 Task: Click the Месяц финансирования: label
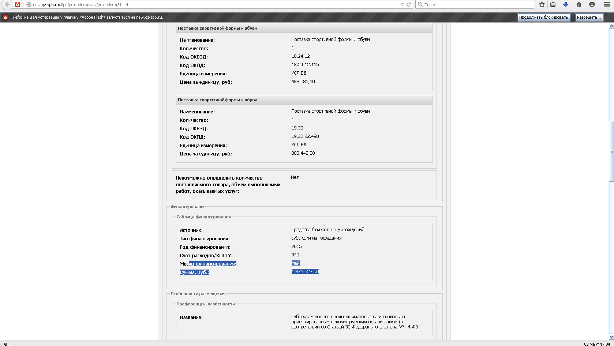(x=208, y=264)
